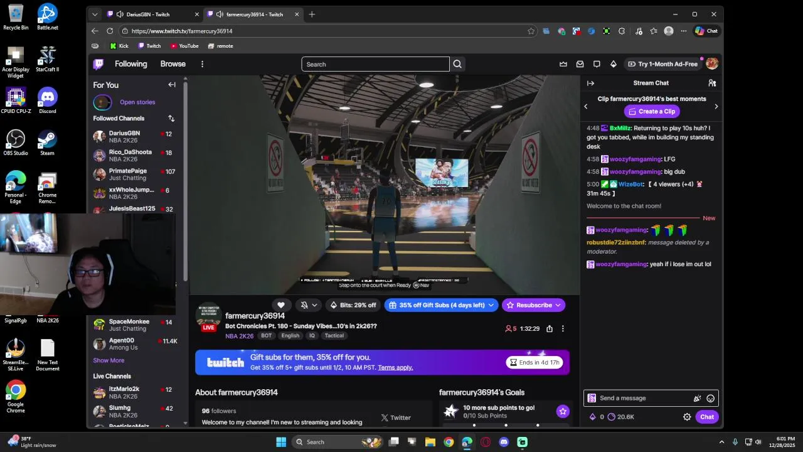Open Copilot Chat in Edge
This screenshot has height=452, width=803.
pos(706,31)
